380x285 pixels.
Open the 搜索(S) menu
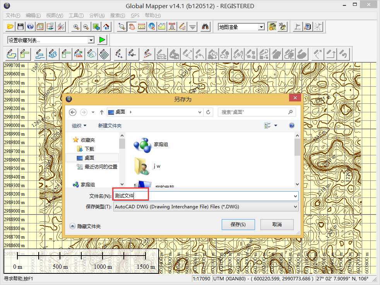click(118, 15)
